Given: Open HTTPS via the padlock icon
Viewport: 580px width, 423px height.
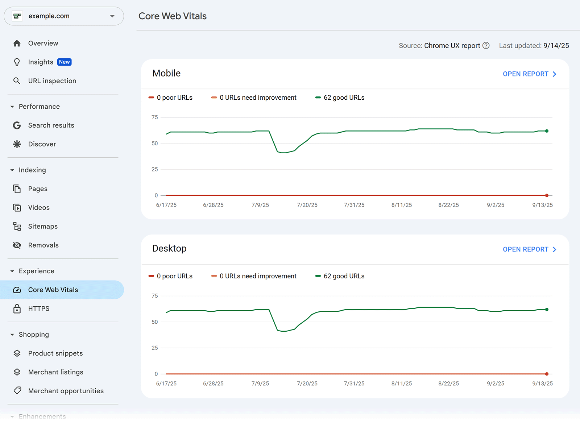Looking at the screenshot, I should click(x=17, y=308).
